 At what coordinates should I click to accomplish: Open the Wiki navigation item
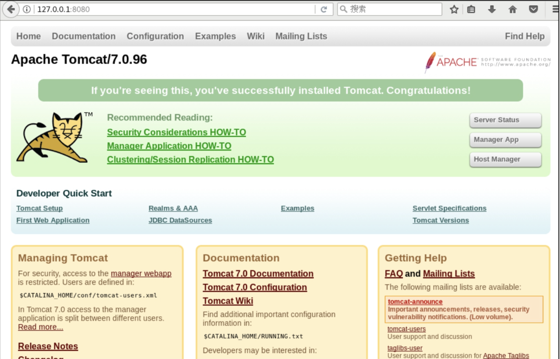pos(256,36)
